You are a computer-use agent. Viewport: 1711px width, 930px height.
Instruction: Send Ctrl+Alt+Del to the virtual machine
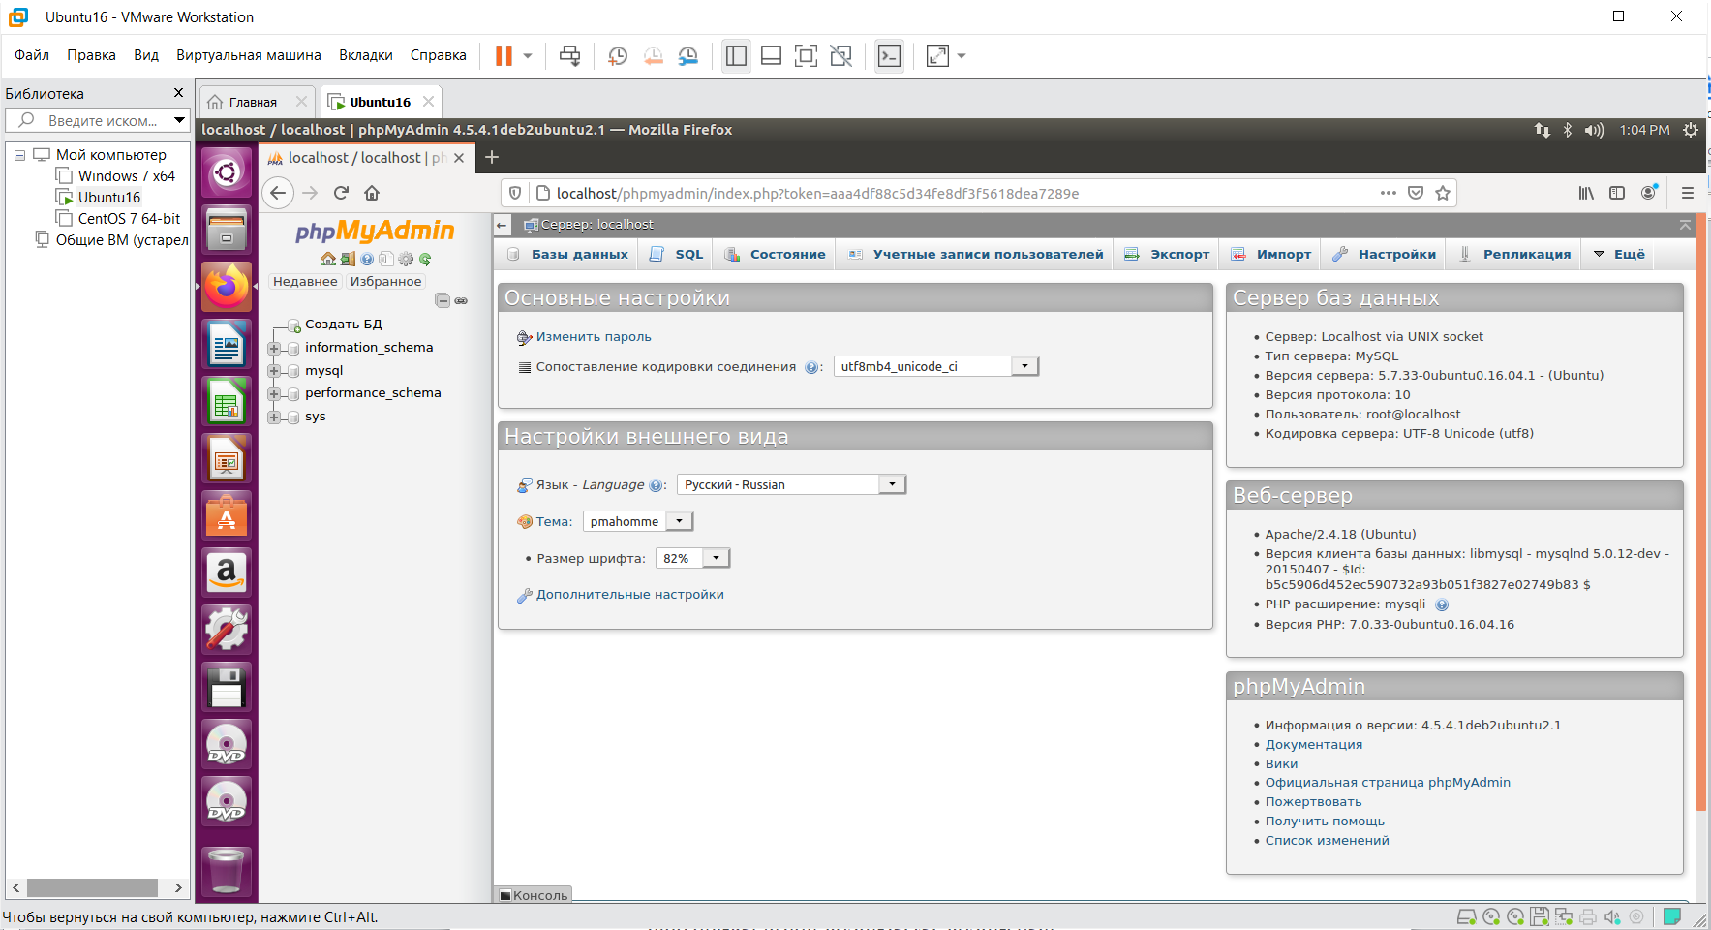click(x=570, y=55)
